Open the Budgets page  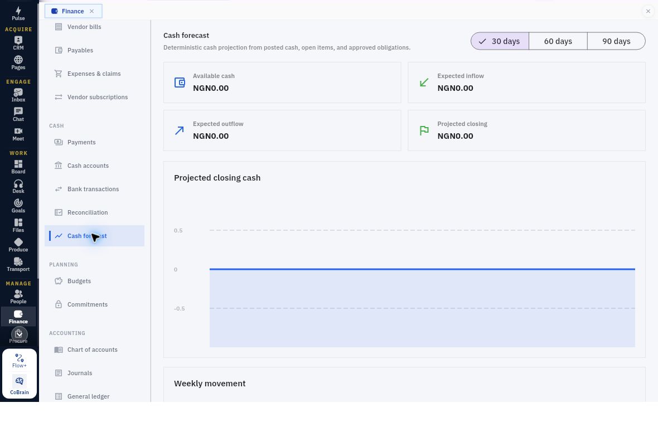coord(94,281)
